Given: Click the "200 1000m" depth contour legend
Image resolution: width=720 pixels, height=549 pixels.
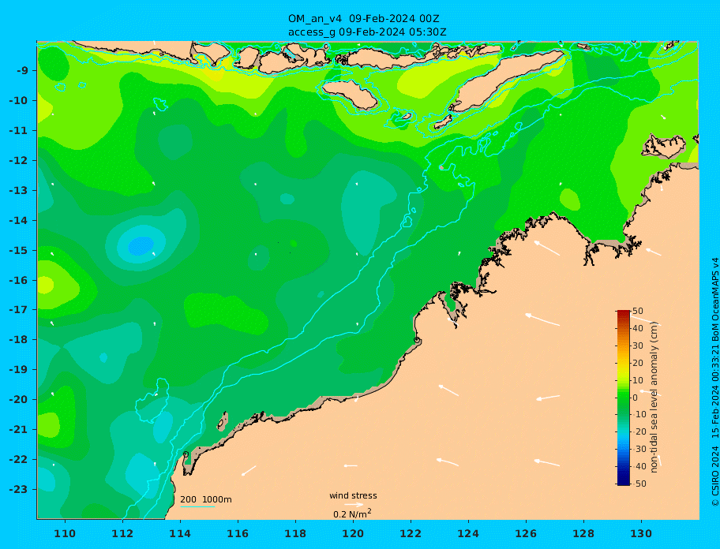Looking at the screenshot, I should (x=206, y=500).
